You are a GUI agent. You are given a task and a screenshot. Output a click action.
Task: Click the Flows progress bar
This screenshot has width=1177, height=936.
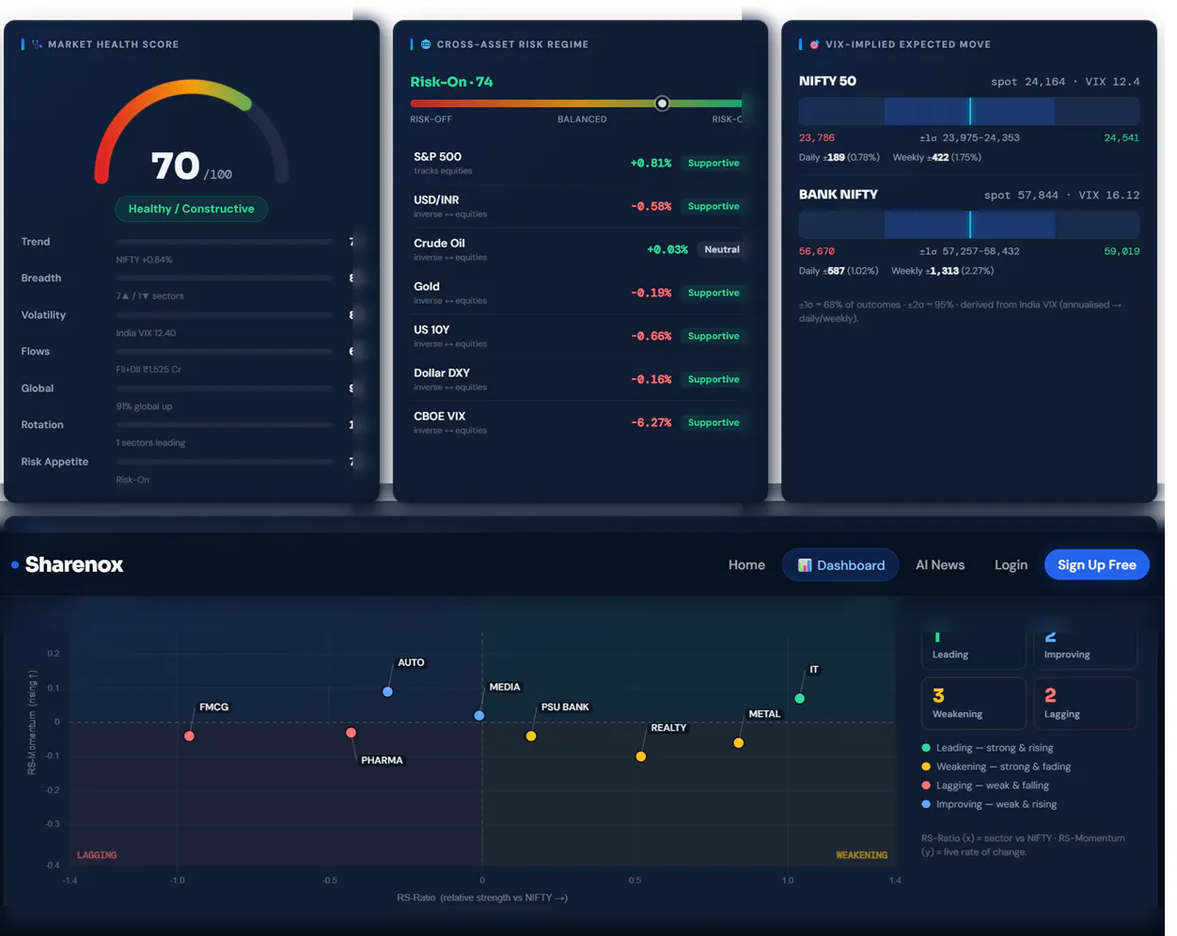coord(224,352)
